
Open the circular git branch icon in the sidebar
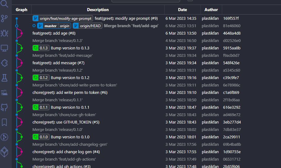[4, 137]
